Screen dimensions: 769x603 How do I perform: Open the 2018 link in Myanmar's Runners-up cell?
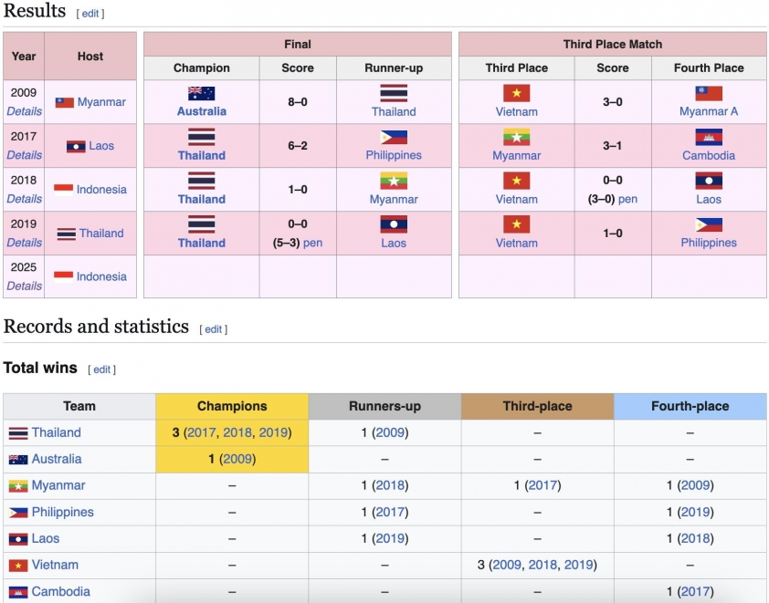pos(390,486)
